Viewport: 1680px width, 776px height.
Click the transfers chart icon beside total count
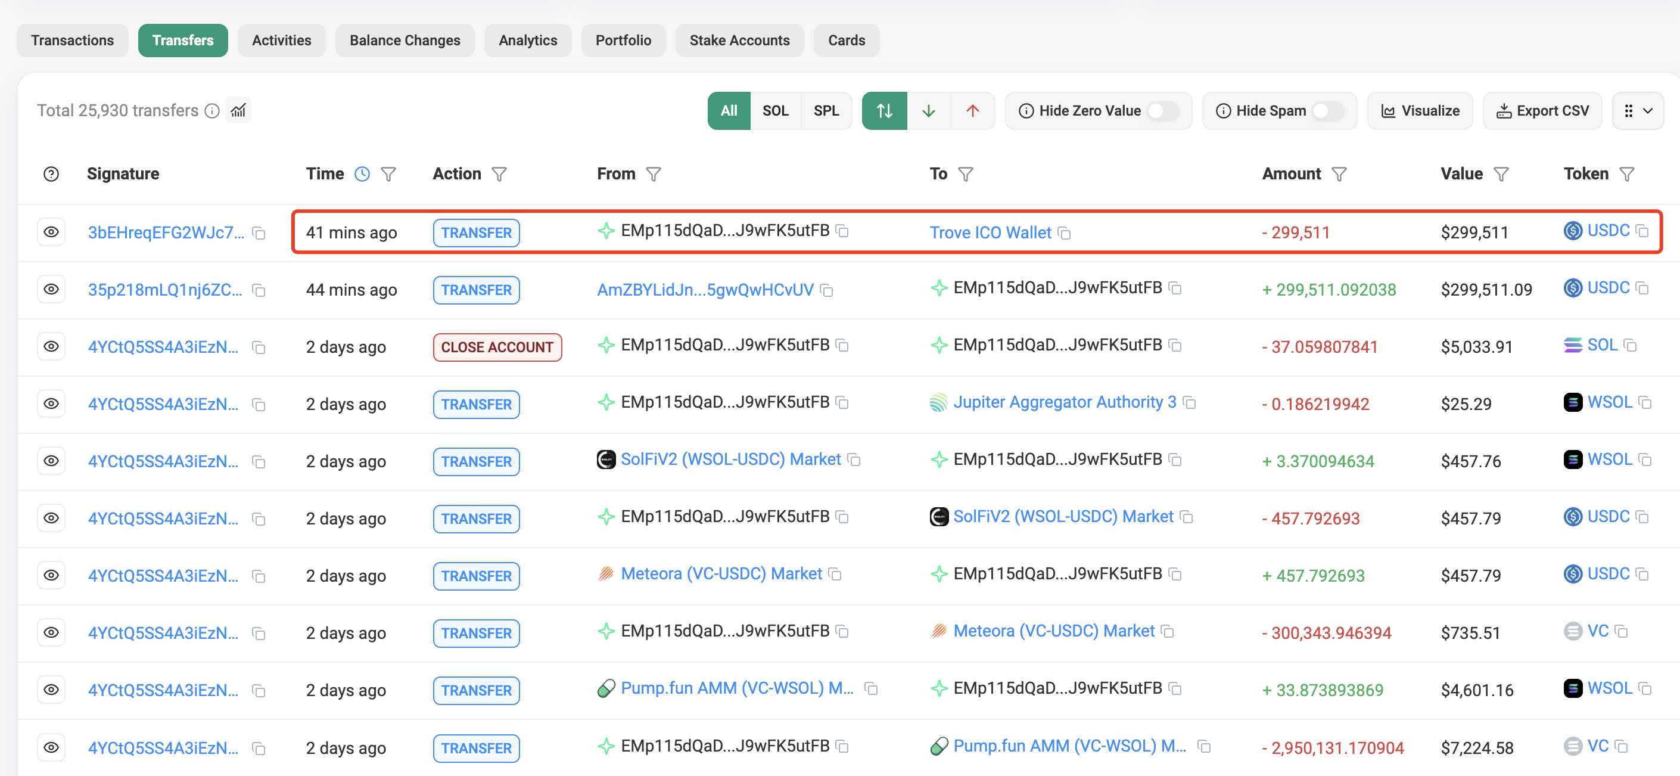(238, 110)
